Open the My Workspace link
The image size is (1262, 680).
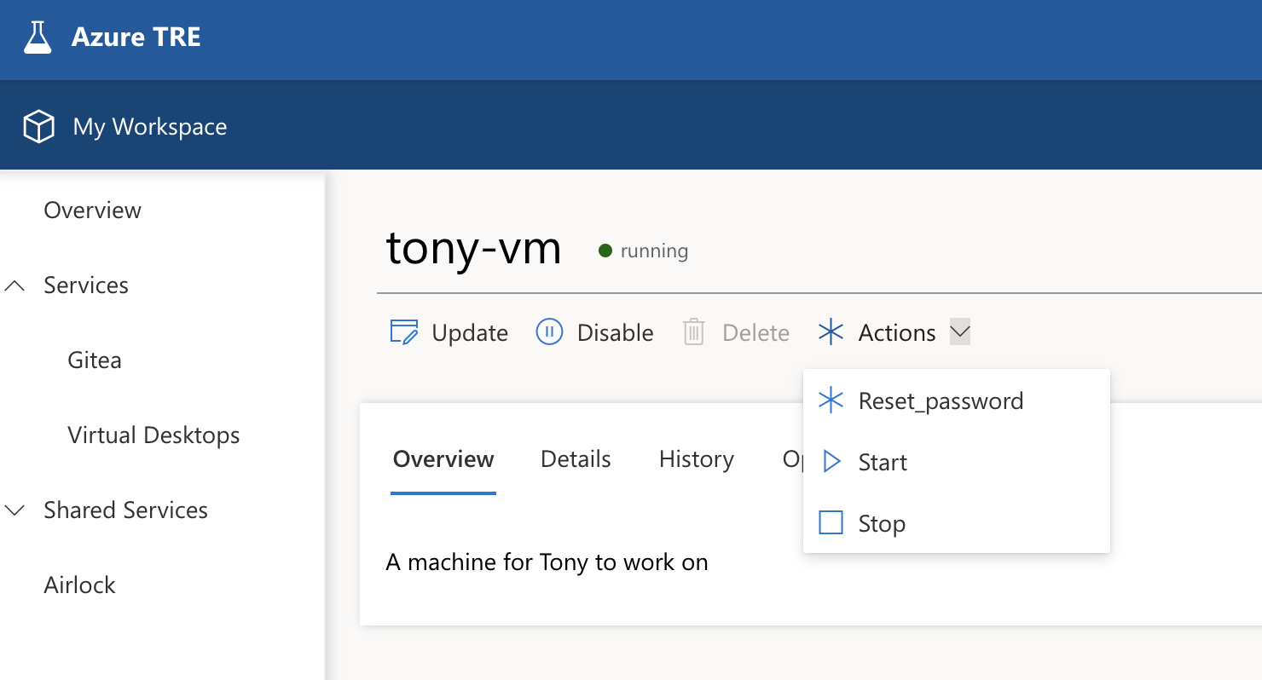[150, 127]
